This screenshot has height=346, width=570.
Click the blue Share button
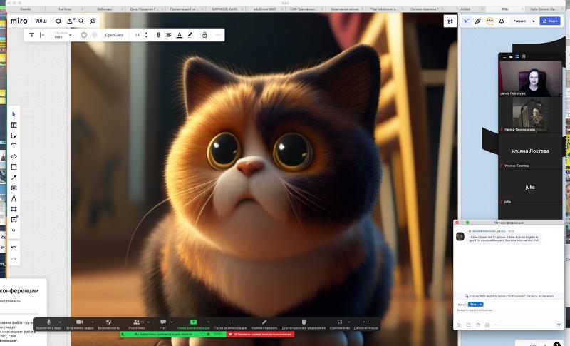(549, 21)
